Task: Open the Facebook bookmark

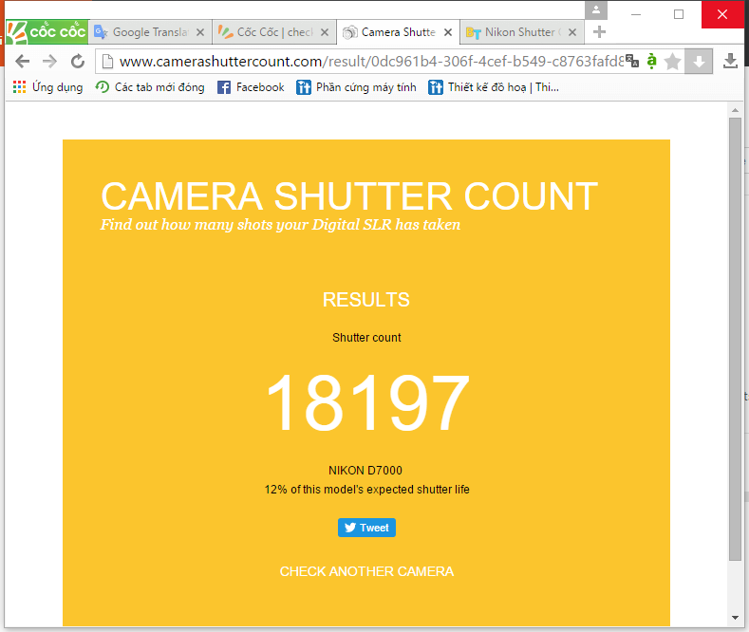Action: 251,87
